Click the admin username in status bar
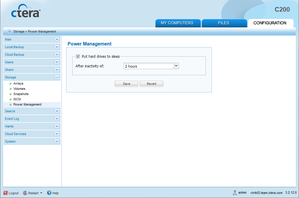 coord(242,193)
